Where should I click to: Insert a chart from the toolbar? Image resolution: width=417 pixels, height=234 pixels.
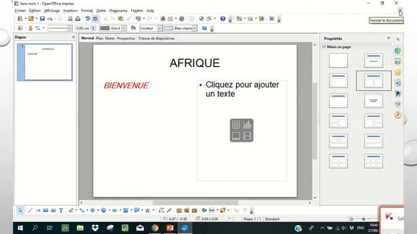[x=163, y=19]
